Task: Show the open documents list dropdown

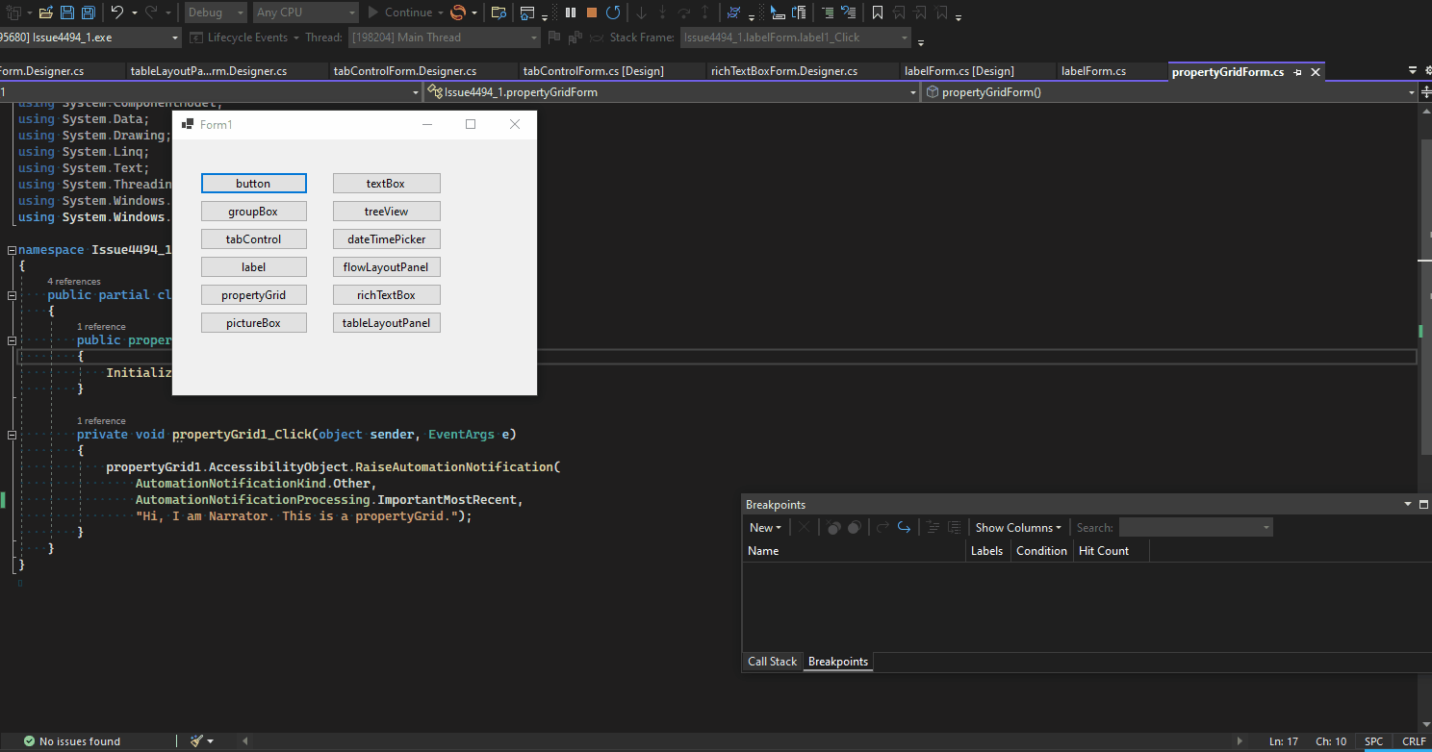Action: [1412, 70]
